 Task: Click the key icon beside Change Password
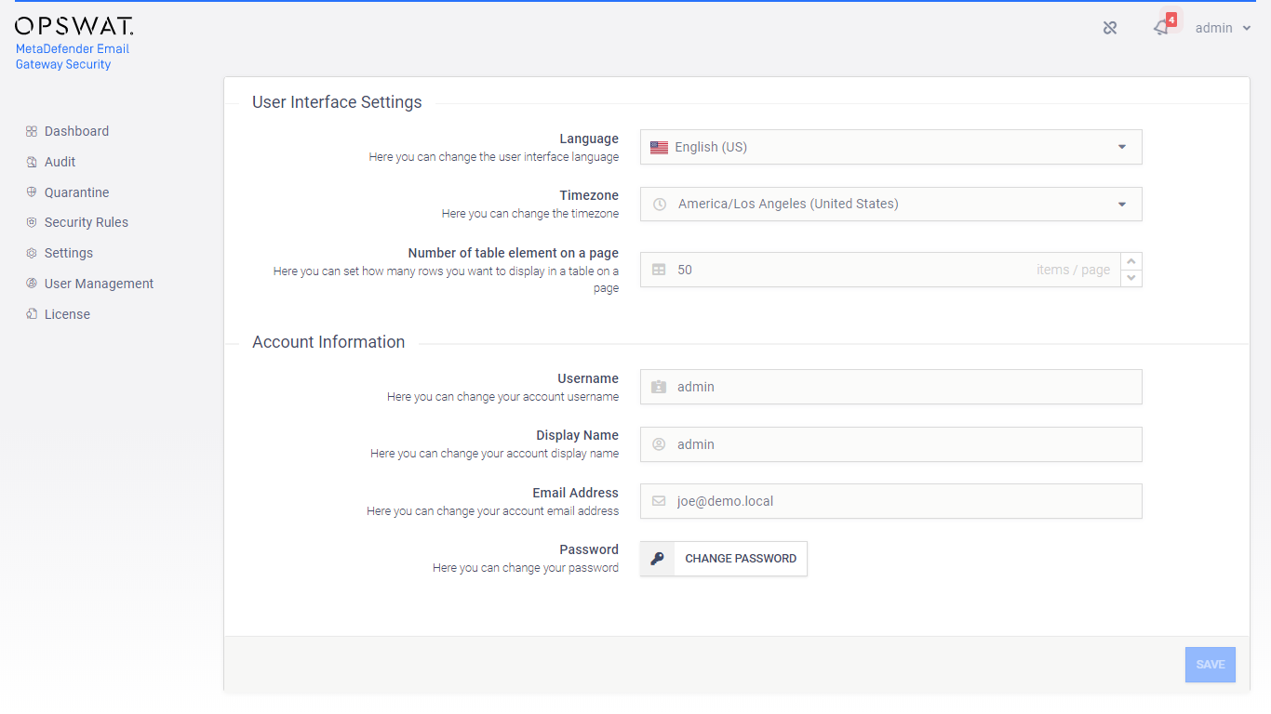(657, 559)
